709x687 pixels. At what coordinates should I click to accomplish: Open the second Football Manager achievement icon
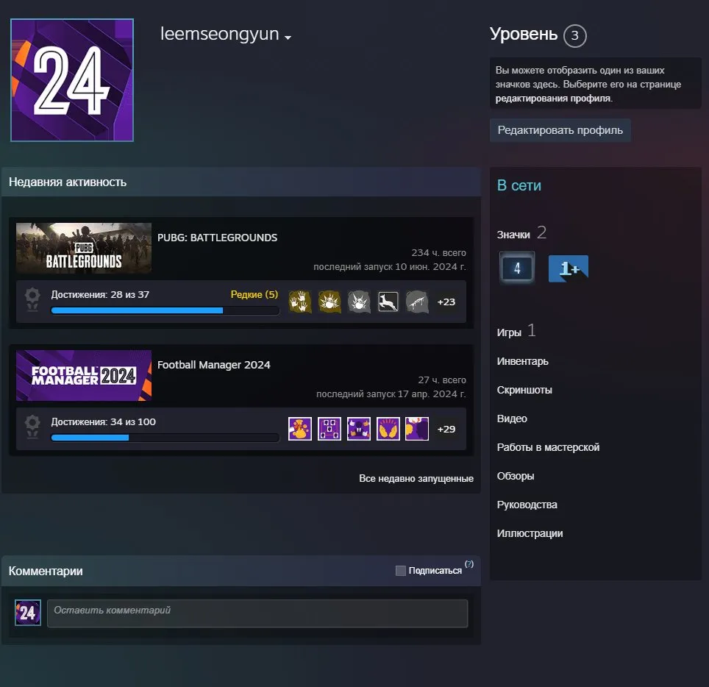click(x=329, y=429)
